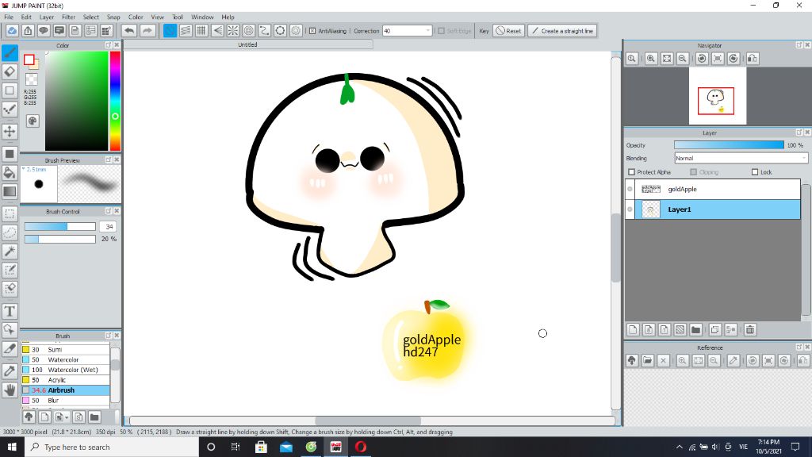812x457 pixels.
Task: Enable the curve snap guide
Action: (x=265, y=31)
